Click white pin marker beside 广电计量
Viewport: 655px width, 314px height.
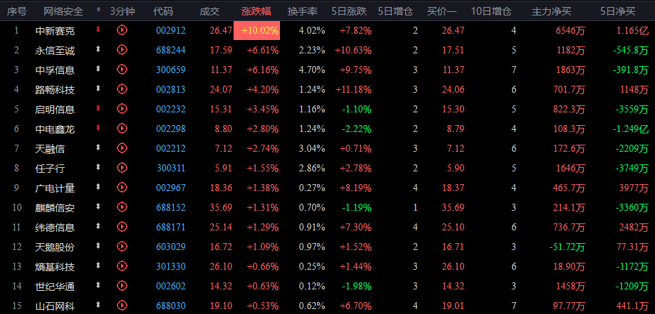pyautogui.click(x=98, y=186)
